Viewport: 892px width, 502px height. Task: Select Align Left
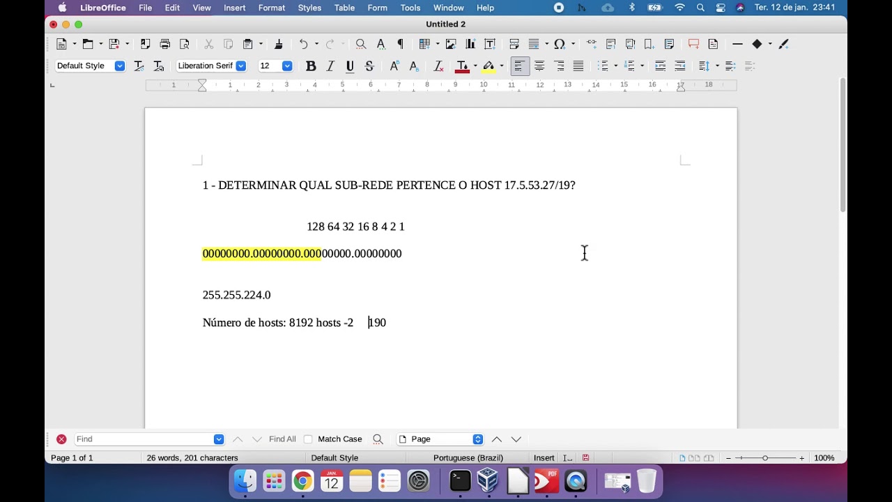tap(519, 66)
